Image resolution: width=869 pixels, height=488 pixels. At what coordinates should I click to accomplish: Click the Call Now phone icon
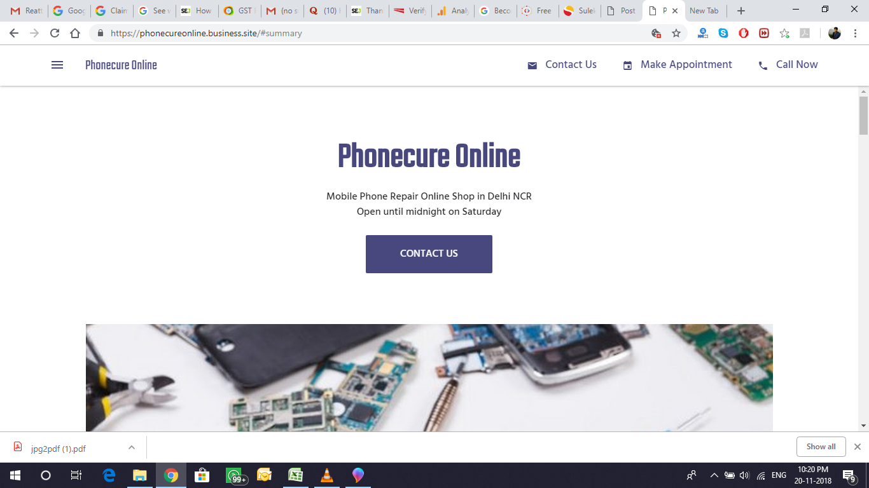[763, 65]
